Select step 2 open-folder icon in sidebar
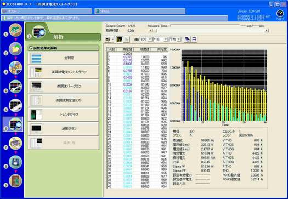Image resolution: width=288 pixels, height=199 pixels. tap(15, 49)
